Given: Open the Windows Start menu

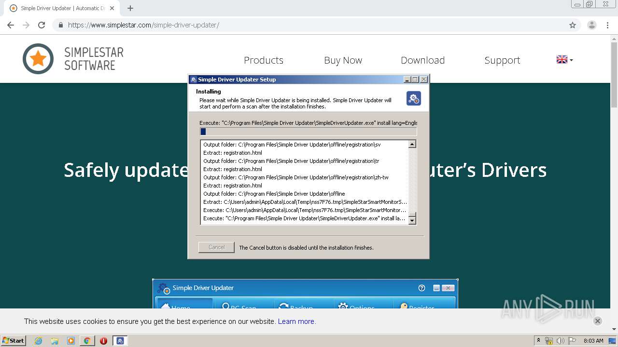Looking at the screenshot, I should click(14, 340).
